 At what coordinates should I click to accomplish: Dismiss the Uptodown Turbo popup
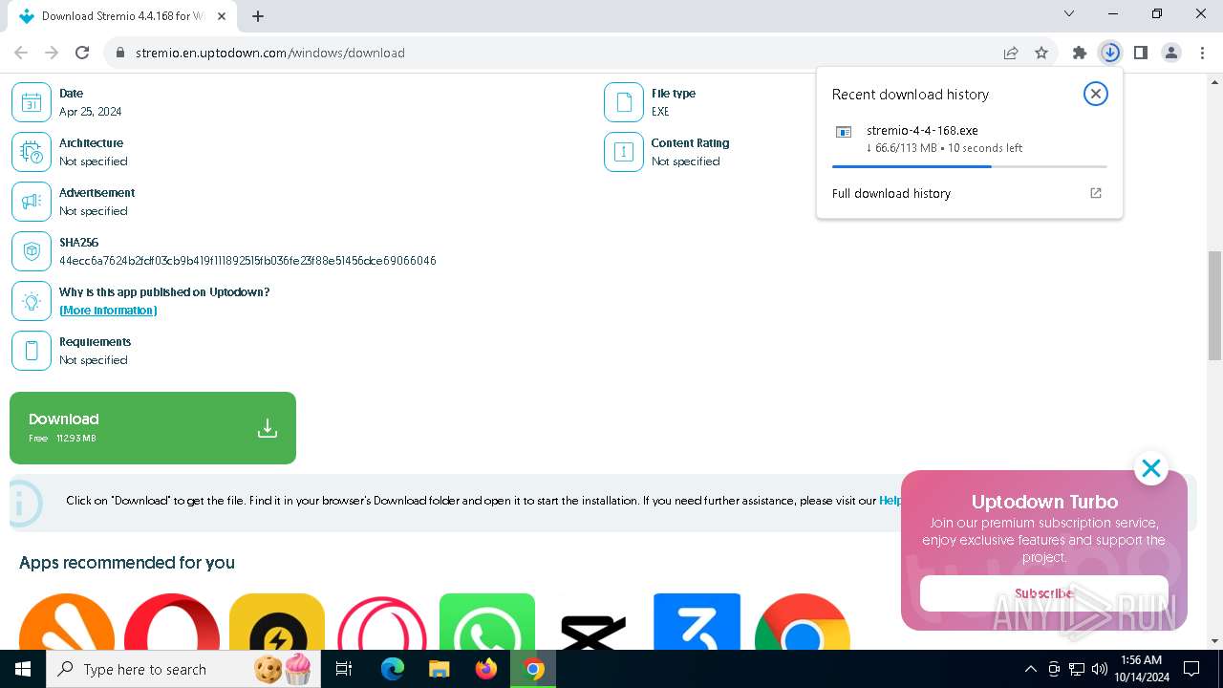[x=1151, y=468]
